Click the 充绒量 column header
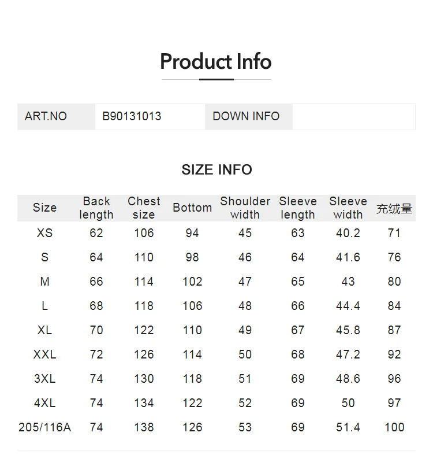This screenshot has width=433, height=462. coord(394,209)
